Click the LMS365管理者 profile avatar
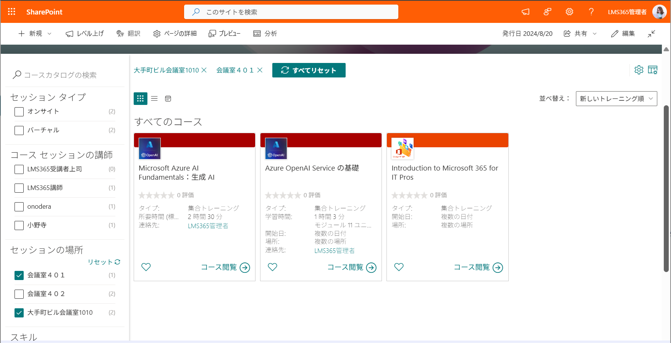The height and width of the screenshot is (343, 671). pyautogui.click(x=660, y=12)
